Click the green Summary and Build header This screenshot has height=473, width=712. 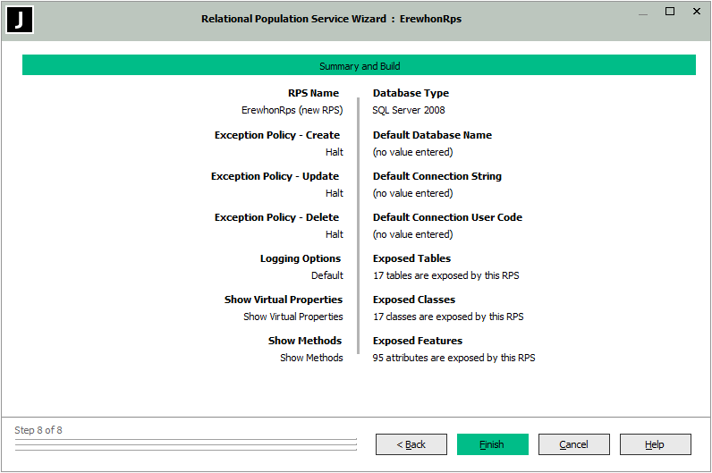pos(359,66)
